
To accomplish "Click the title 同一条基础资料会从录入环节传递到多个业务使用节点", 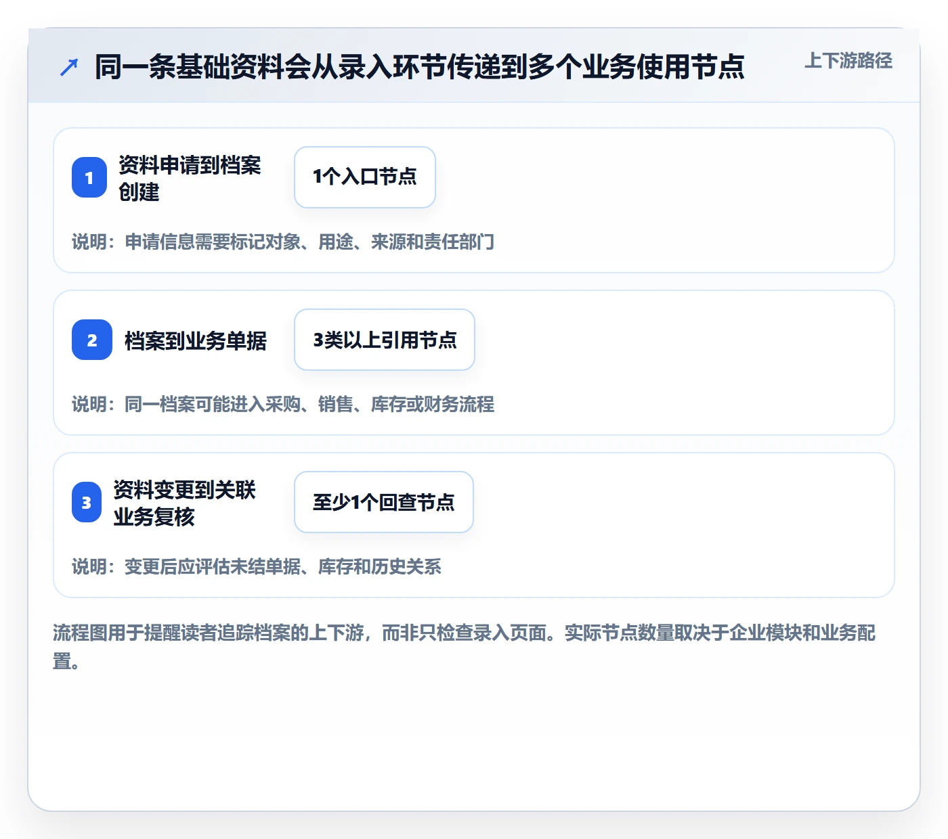I will tap(420, 67).
